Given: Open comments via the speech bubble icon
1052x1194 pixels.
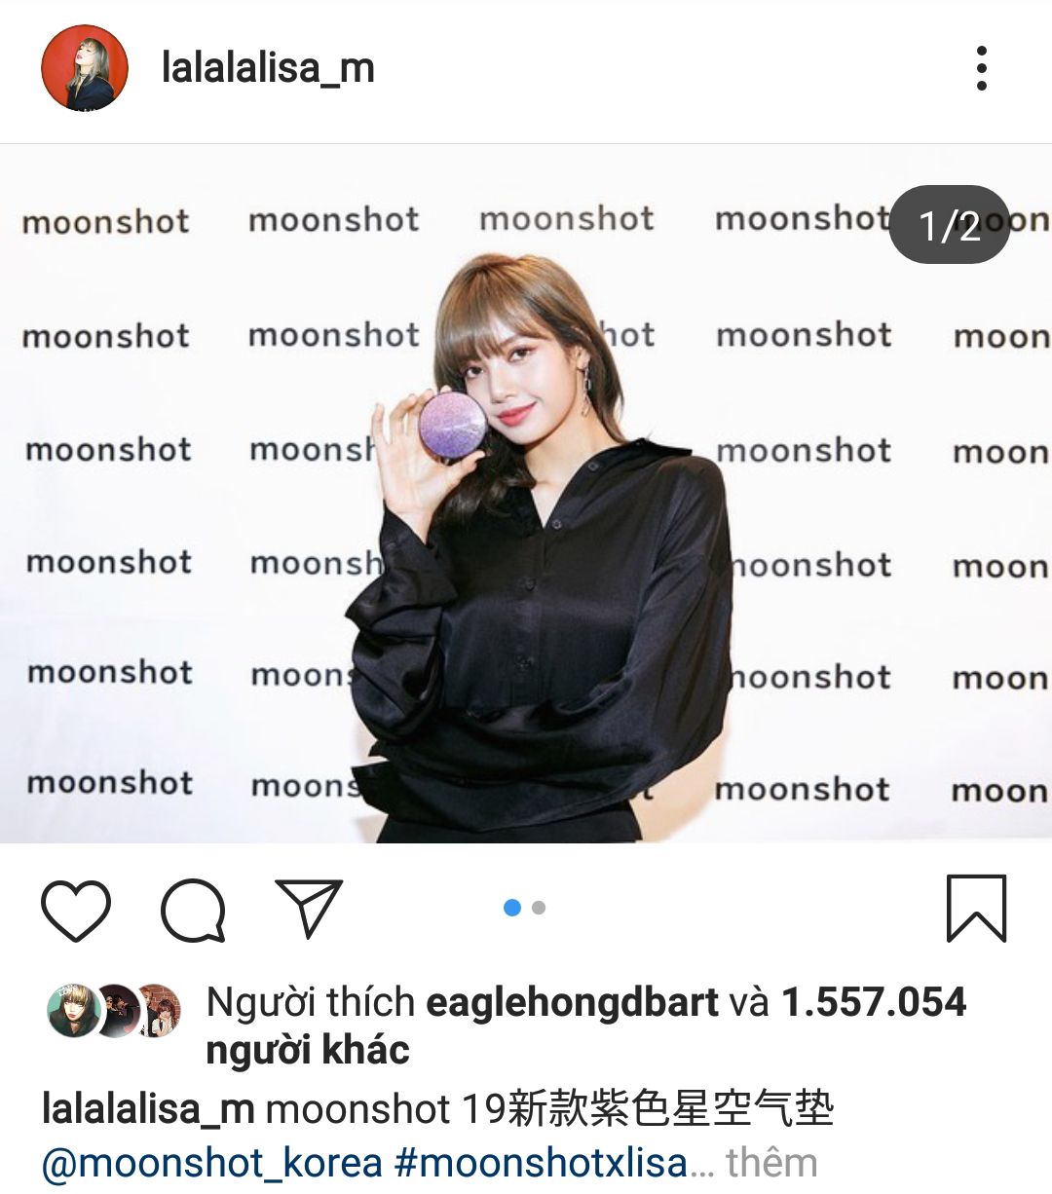Looking at the screenshot, I should pos(194,911).
